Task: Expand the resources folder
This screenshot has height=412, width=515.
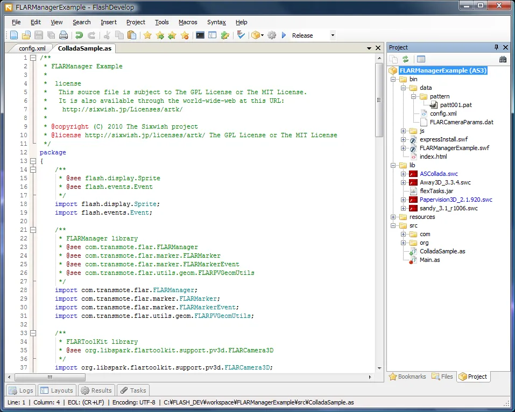Action: 393,217
